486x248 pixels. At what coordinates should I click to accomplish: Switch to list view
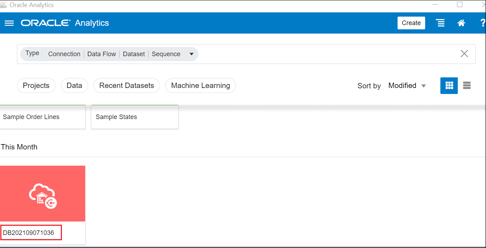click(467, 85)
